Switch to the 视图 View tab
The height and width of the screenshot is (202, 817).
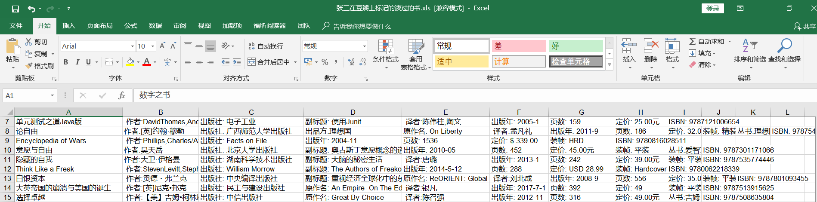(x=204, y=26)
